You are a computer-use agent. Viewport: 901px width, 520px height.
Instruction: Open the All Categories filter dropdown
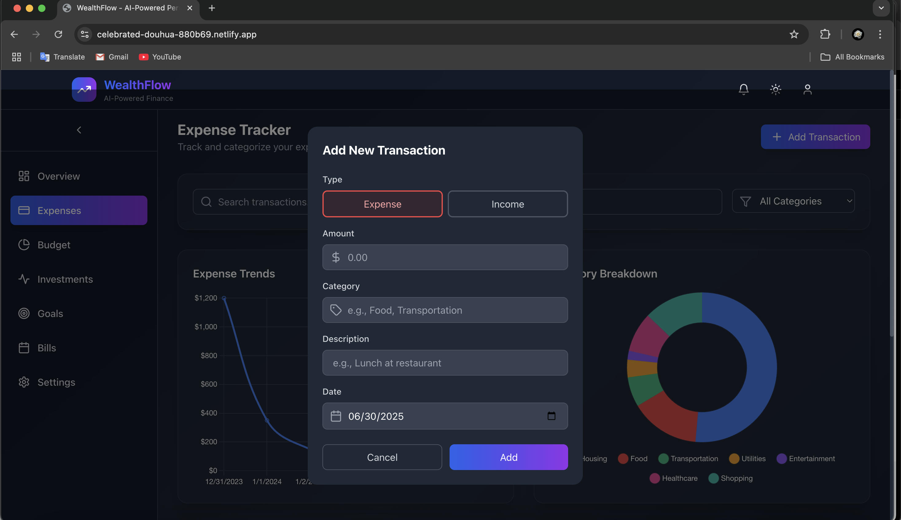coord(793,201)
